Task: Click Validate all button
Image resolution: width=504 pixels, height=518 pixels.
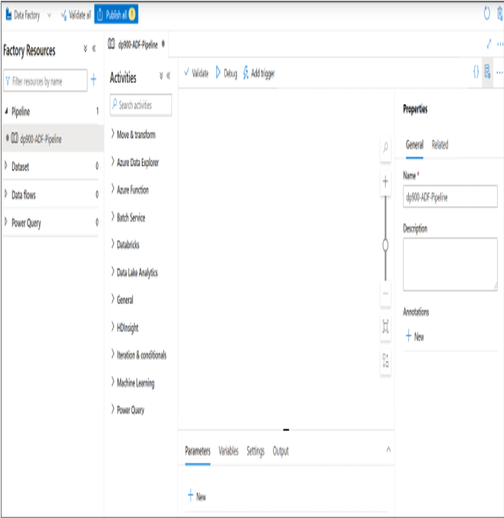Action: (76, 15)
